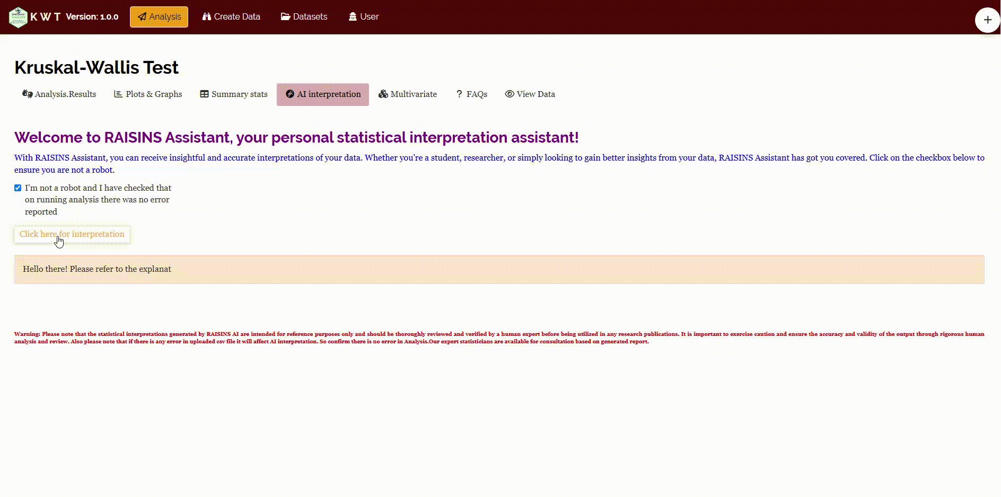The height and width of the screenshot is (497, 1001).
Task: Click the red Warning disclaimer text
Action: point(499,338)
